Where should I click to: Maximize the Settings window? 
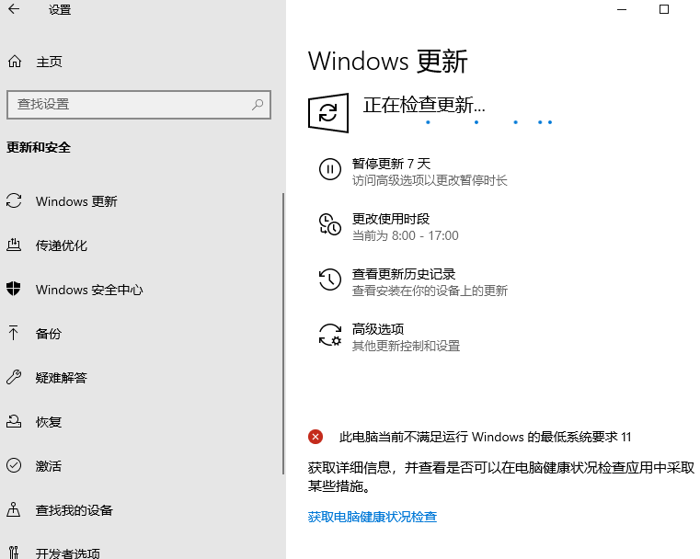[664, 9]
